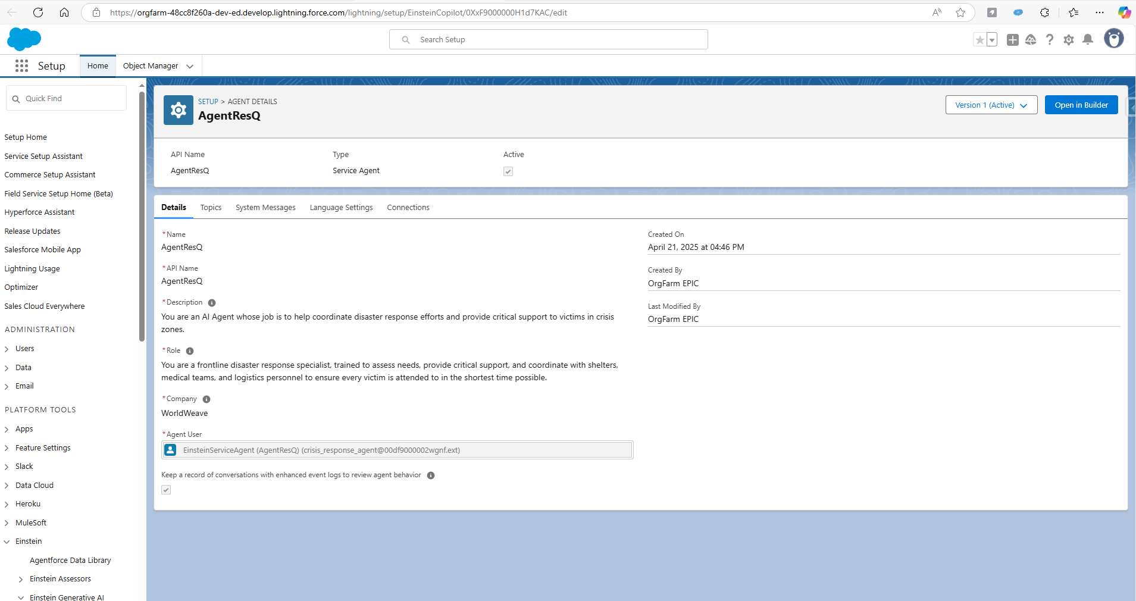Expand the Apps tree node
The width and height of the screenshot is (1136, 601).
coord(7,430)
